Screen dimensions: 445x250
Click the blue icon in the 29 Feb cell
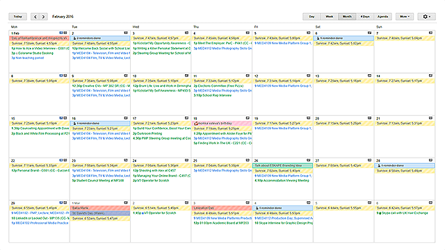[x=61, y=203]
